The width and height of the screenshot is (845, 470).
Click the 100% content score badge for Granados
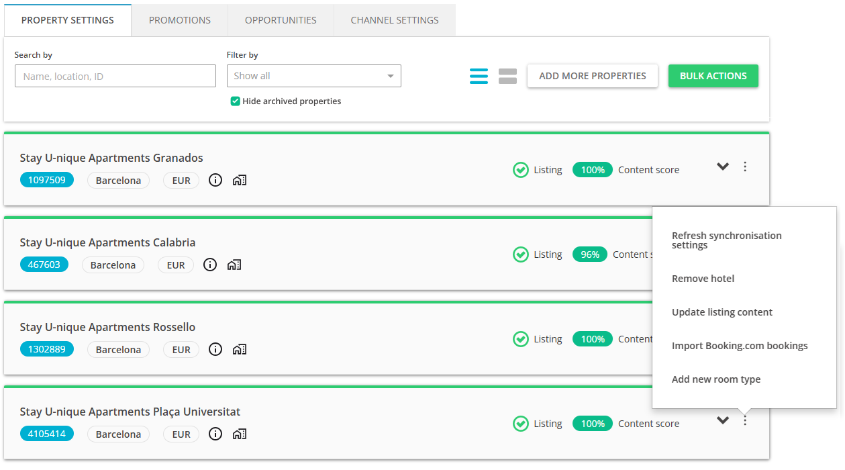coord(593,170)
